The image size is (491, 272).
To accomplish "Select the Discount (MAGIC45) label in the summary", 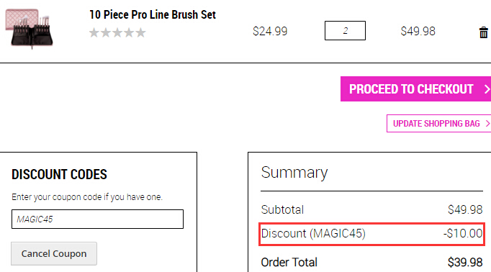I will [x=313, y=233].
